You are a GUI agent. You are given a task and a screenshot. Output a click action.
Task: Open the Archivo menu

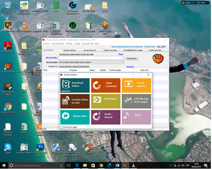pyautogui.click(x=47, y=44)
